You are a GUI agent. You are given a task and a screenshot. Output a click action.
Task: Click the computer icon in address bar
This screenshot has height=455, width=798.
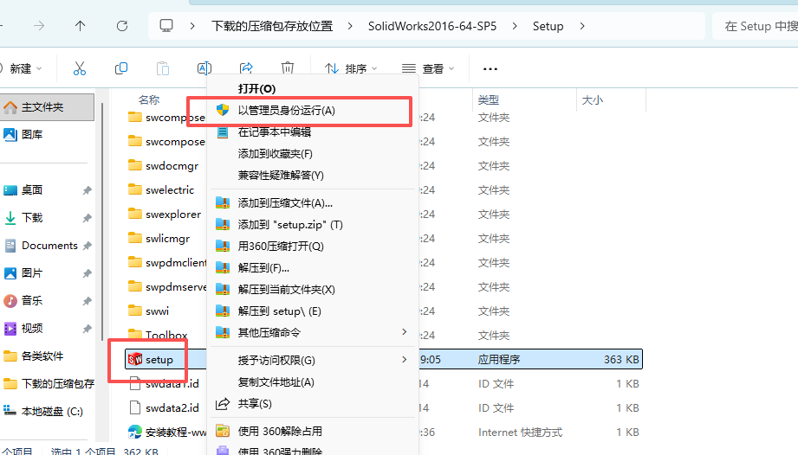click(166, 26)
